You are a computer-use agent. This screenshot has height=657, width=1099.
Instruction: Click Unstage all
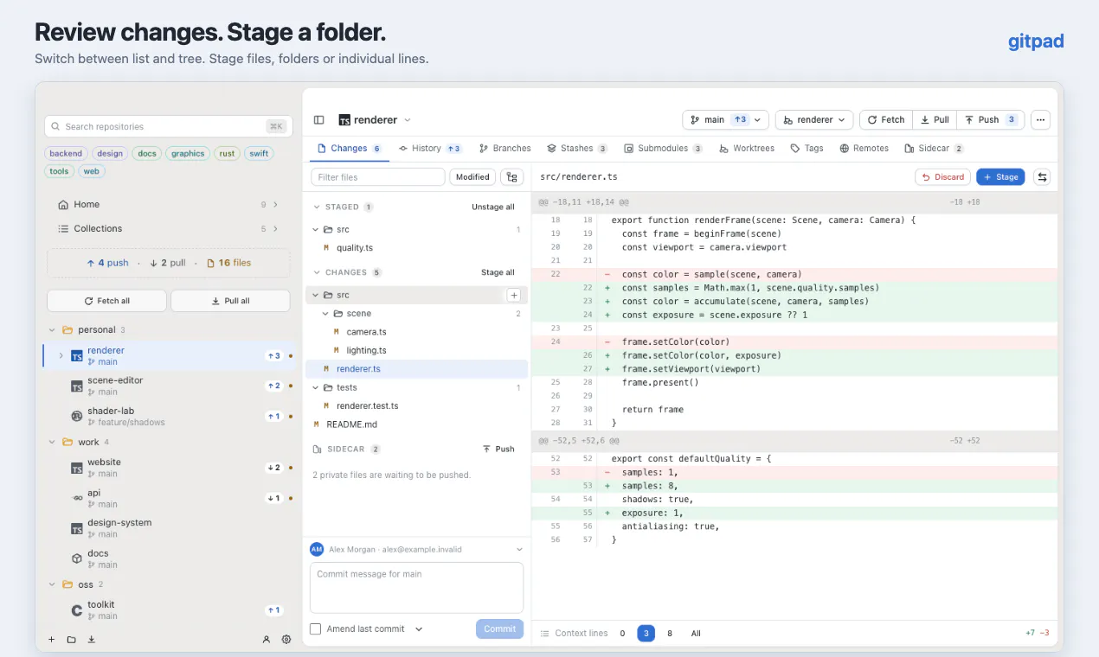[493, 207]
